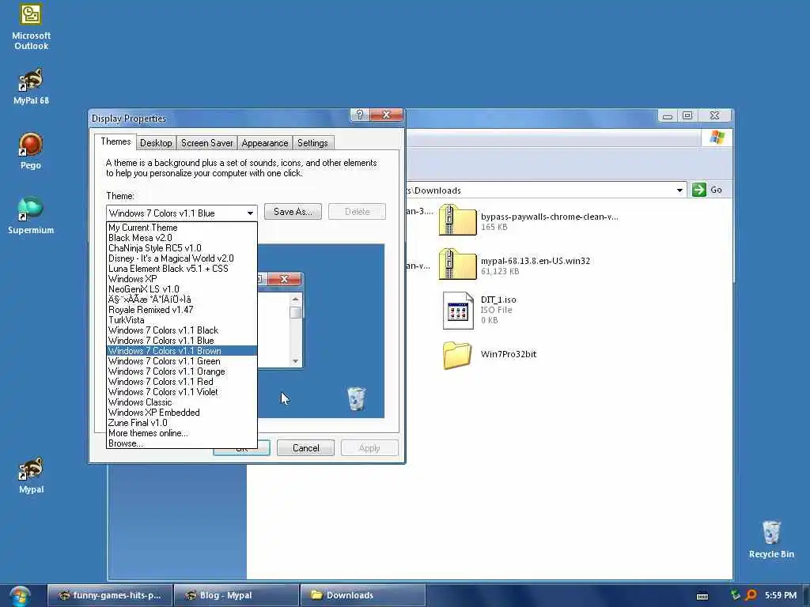This screenshot has width=810, height=607.
Task: Choose Windows 7 Colors v1.1 Brown
Action: [181, 351]
